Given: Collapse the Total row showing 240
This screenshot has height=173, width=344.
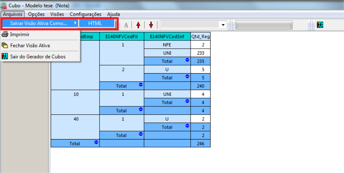Looking at the screenshot, I should [x=141, y=84].
